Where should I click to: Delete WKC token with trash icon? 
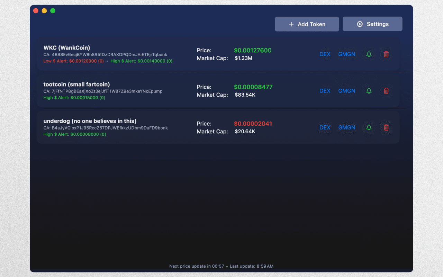(386, 54)
